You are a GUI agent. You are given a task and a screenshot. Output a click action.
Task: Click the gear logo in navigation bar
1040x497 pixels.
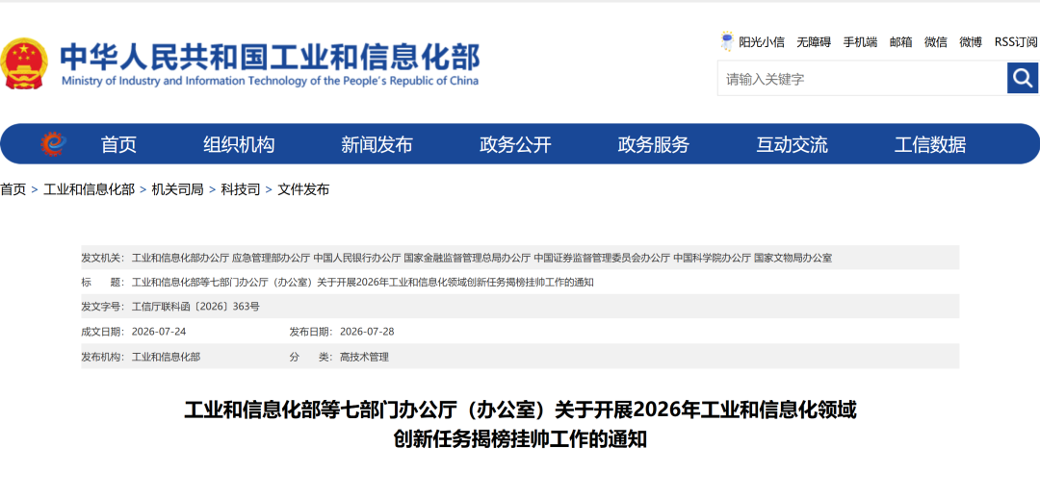pyautogui.click(x=53, y=143)
